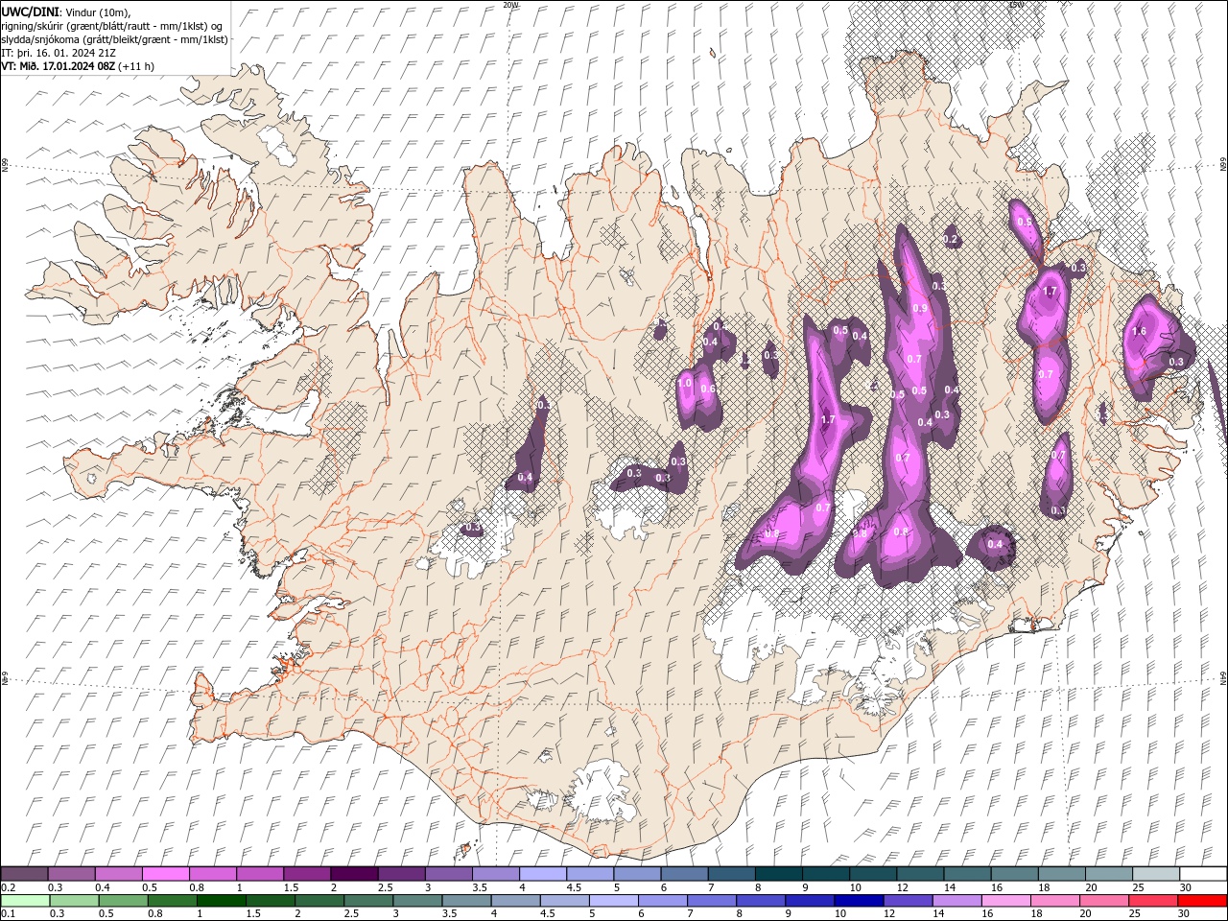
Task: Click the 'rigning/skúrir' legend description line
Action: click(x=112, y=26)
